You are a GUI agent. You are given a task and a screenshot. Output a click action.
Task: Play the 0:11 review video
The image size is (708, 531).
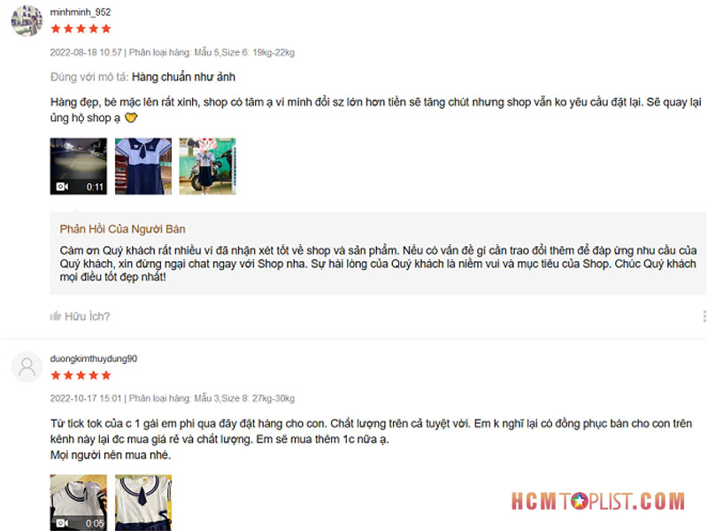tap(79, 166)
